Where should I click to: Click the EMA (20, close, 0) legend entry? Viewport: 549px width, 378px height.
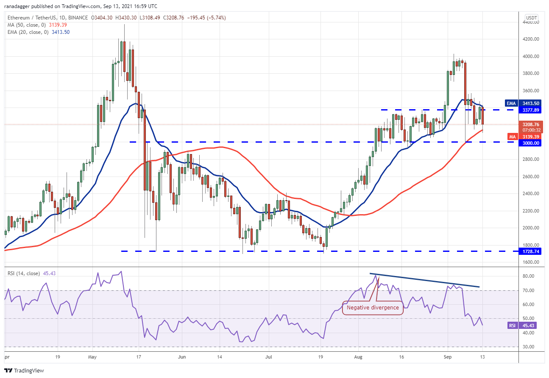[x=28, y=32]
